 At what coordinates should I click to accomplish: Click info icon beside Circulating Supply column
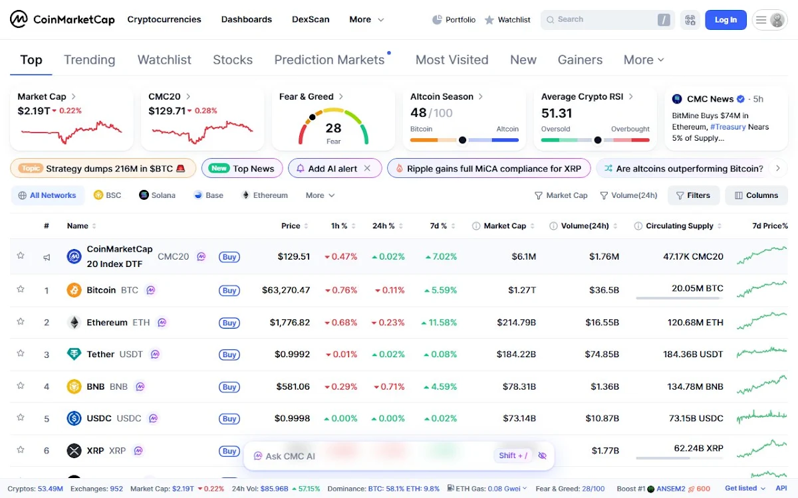[638, 226]
